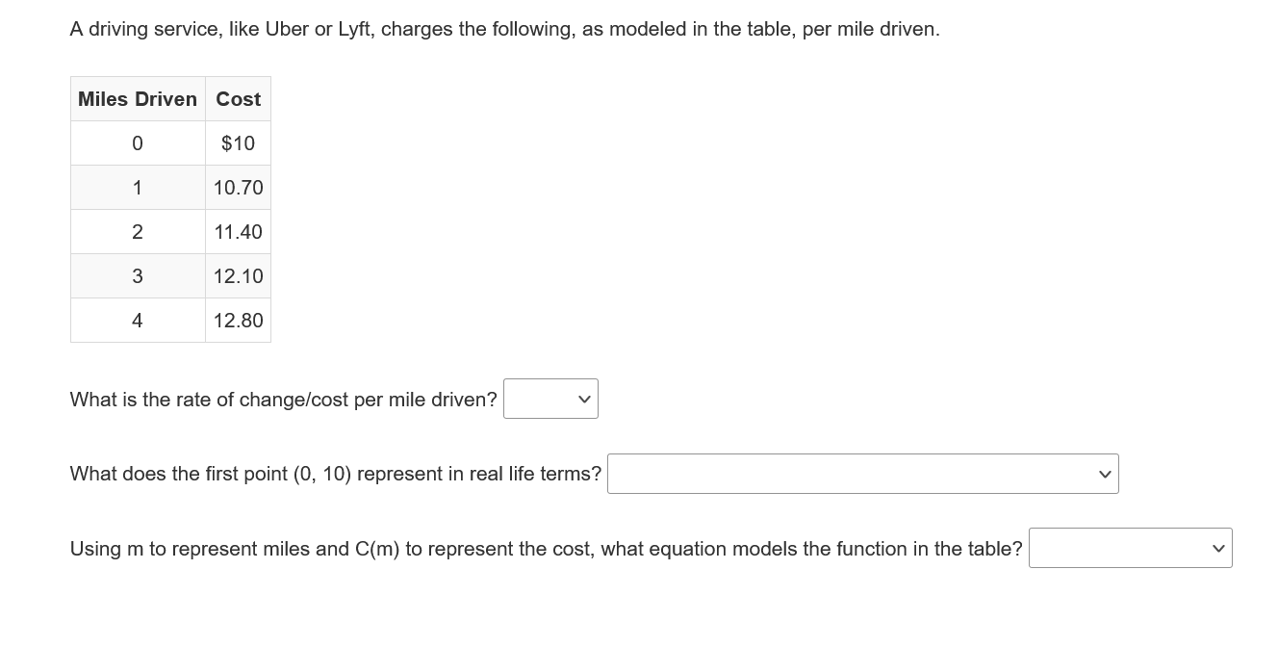The width and height of the screenshot is (1278, 647).
Task: Select the cost cell showing 10.70
Action: 238,187
